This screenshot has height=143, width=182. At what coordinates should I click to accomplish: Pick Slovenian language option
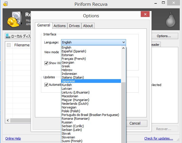coord(91,137)
